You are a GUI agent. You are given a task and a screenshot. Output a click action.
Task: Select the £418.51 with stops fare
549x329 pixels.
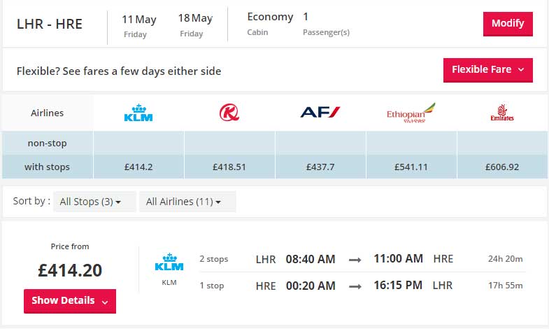pos(229,167)
